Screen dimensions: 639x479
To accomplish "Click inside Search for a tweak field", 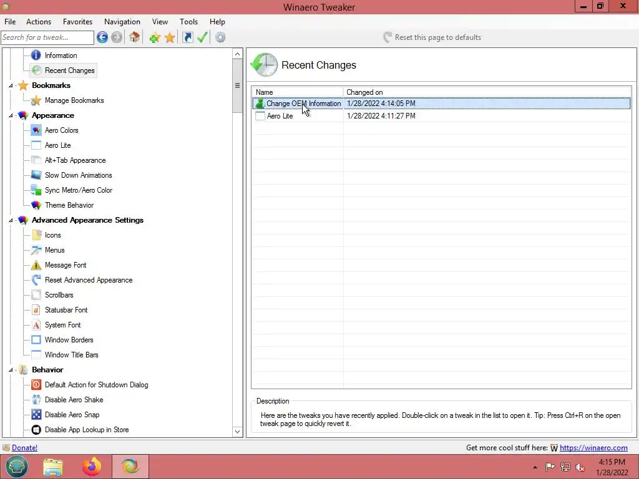I will 47,37.
